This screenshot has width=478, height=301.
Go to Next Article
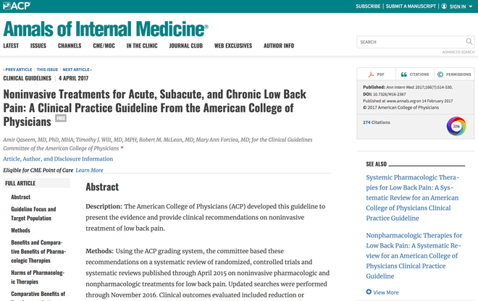[x=77, y=69]
